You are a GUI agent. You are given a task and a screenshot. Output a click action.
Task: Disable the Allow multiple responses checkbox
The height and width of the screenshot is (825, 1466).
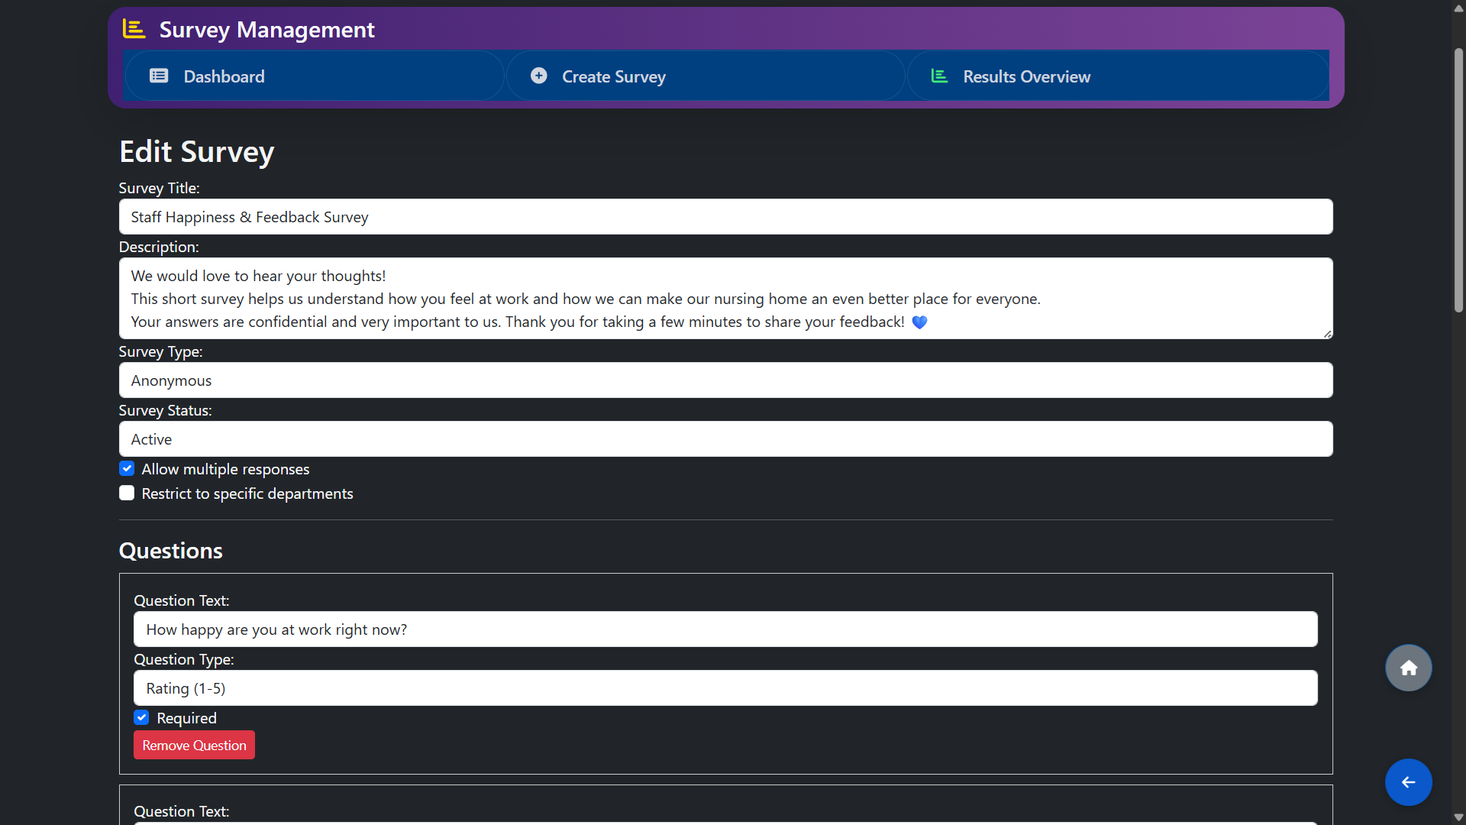(x=126, y=468)
